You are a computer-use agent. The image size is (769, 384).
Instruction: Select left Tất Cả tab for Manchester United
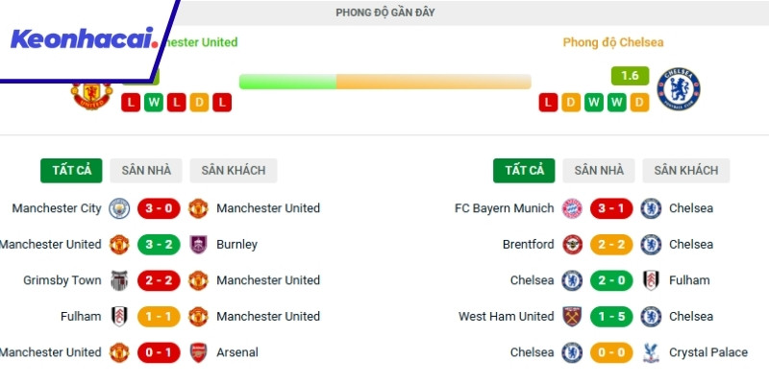(72, 171)
